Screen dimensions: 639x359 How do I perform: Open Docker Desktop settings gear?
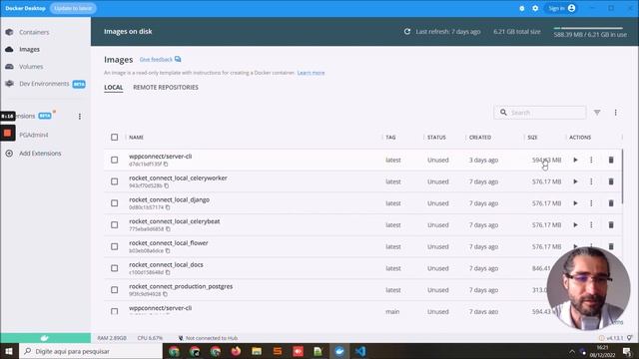[x=535, y=8]
